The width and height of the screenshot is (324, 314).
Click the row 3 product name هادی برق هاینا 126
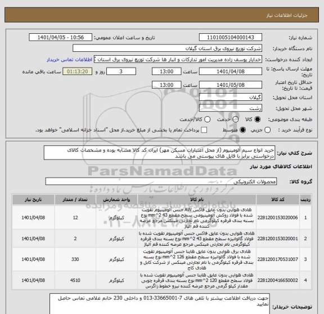tap(197, 259)
